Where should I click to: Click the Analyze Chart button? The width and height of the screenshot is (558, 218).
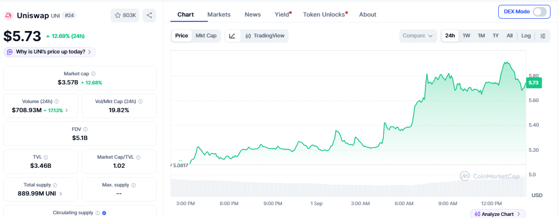tap(498, 214)
